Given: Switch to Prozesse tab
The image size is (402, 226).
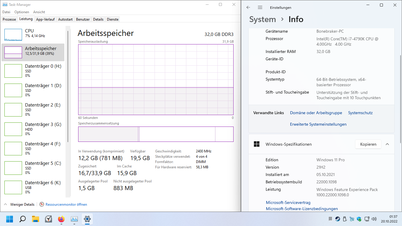Looking at the screenshot, I should click(x=9, y=19).
